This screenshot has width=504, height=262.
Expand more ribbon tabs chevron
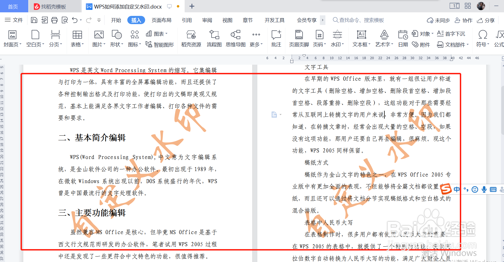[x=323, y=20]
